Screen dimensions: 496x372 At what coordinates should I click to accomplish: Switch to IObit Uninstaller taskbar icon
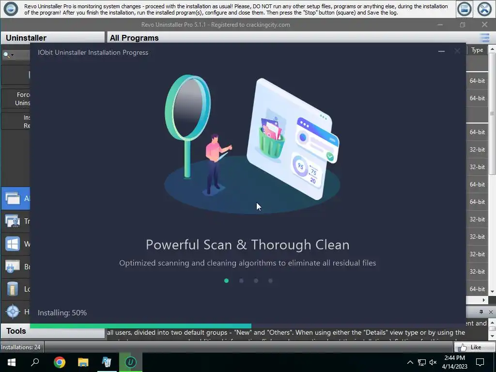(x=130, y=362)
